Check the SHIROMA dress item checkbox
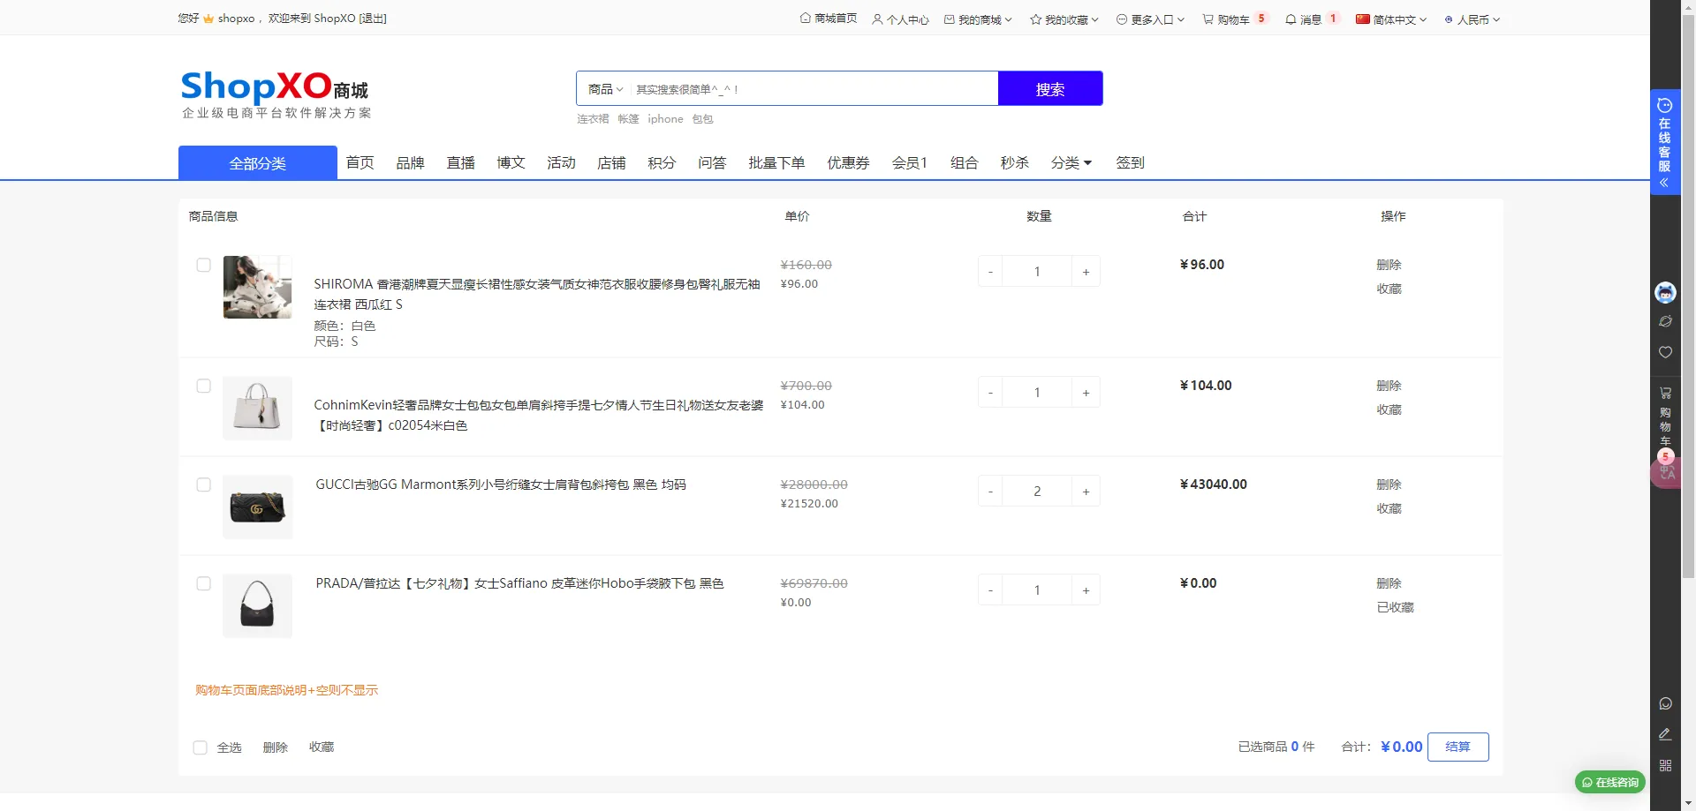This screenshot has height=811, width=1696. tap(204, 265)
